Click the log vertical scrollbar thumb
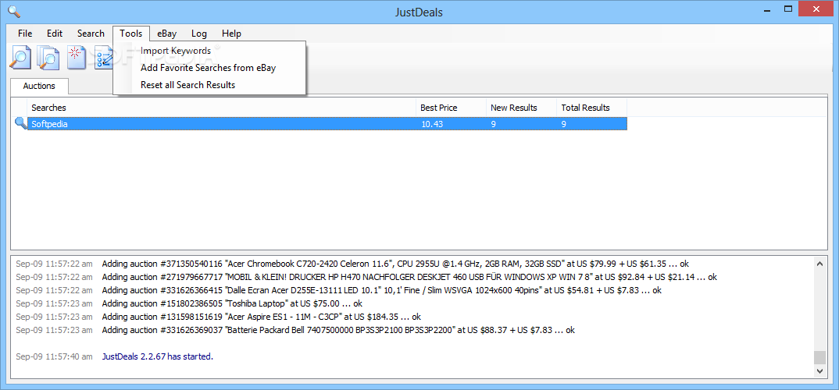This screenshot has width=839, height=390. (x=819, y=357)
